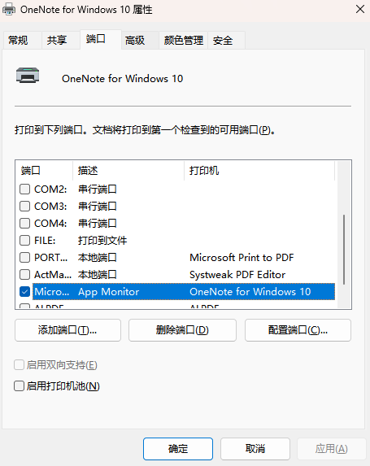This screenshot has height=466, width=370.
Task: Click the port list scrollbar thumb
Action: pyautogui.click(x=344, y=250)
